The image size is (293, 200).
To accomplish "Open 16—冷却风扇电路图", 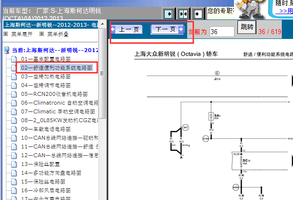I will click(x=46, y=190).
